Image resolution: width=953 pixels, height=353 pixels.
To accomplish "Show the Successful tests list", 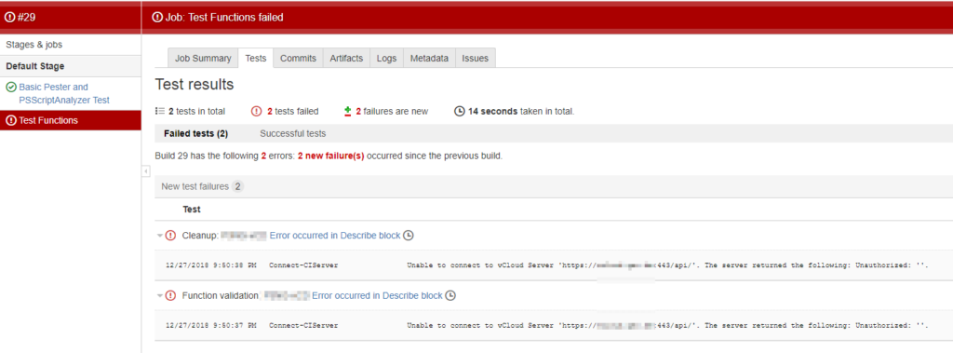I will pyautogui.click(x=293, y=134).
